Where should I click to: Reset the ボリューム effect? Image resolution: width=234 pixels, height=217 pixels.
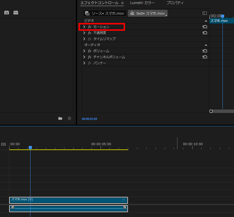(x=205, y=51)
